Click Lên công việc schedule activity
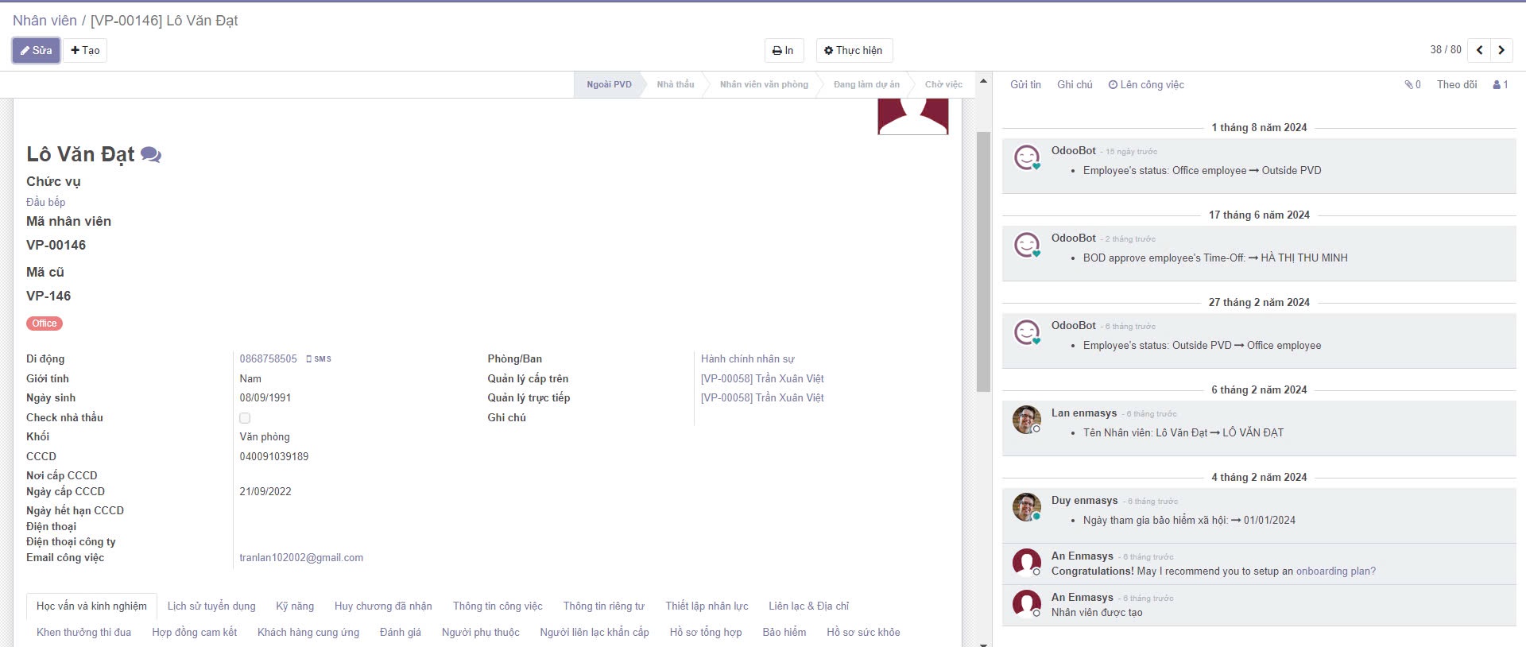 pyautogui.click(x=1146, y=85)
